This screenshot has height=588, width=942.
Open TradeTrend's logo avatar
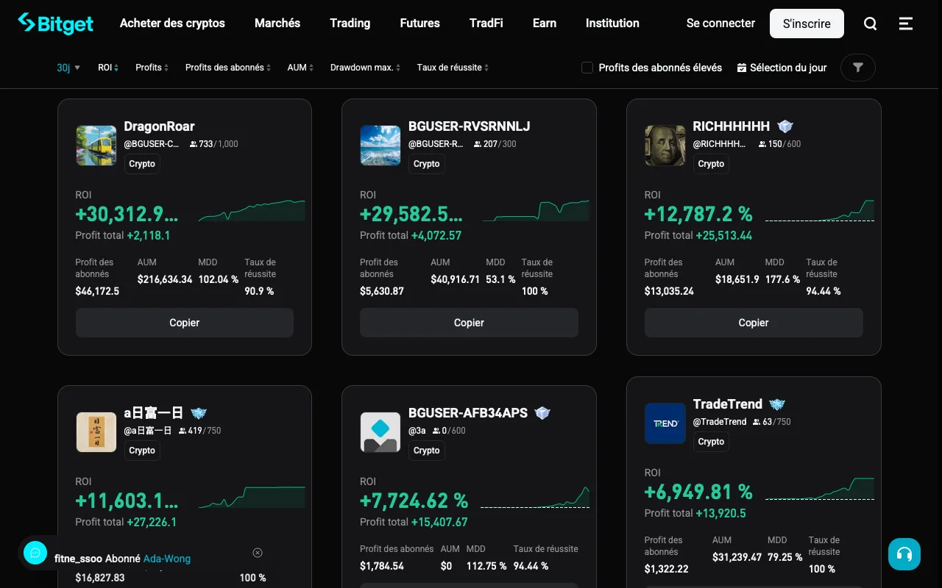(x=665, y=423)
